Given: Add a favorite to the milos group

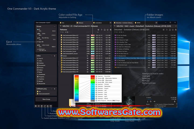Looking at the screenshot, I should [54, 56].
